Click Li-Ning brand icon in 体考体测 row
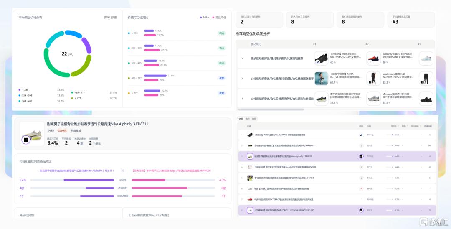Image resolution: width=451 pixels, height=229 pixels. pyautogui.click(x=361, y=167)
